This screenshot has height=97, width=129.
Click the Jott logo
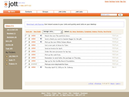pyautogui.click(x=11, y=4)
